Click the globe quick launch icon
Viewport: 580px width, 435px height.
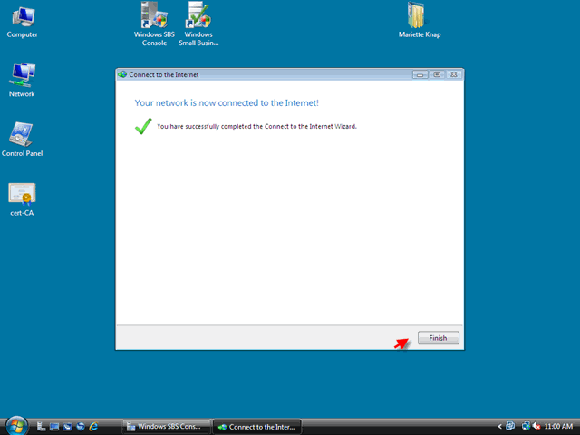click(81, 427)
